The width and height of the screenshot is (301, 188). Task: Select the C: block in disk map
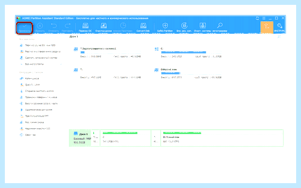click(125, 138)
